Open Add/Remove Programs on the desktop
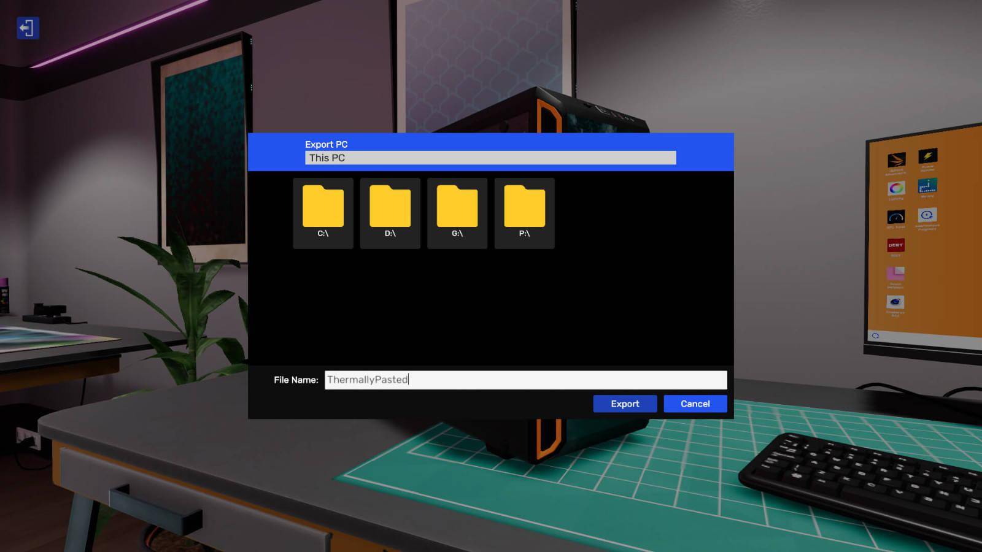This screenshot has width=982, height=552. (x=927, y=216)
